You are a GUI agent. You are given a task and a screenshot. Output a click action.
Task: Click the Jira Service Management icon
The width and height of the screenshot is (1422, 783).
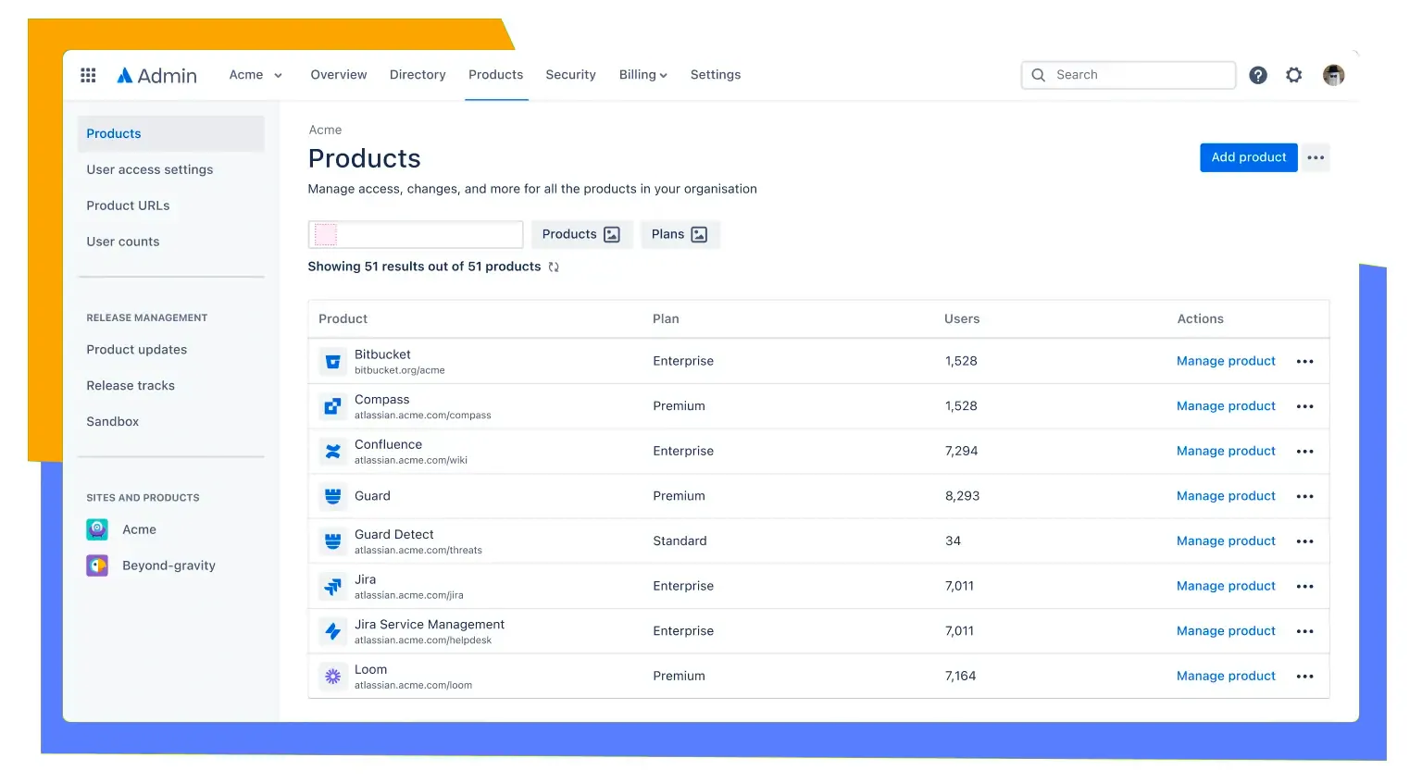332,631
